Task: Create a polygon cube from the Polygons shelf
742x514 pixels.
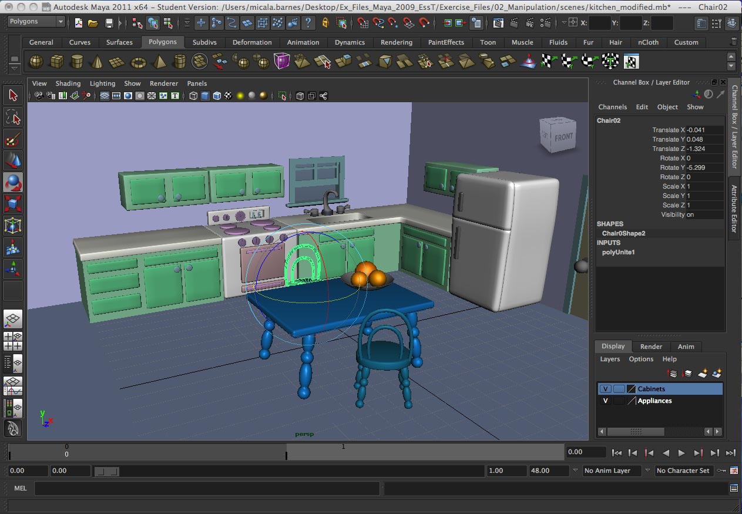Action: coord(56,61)
